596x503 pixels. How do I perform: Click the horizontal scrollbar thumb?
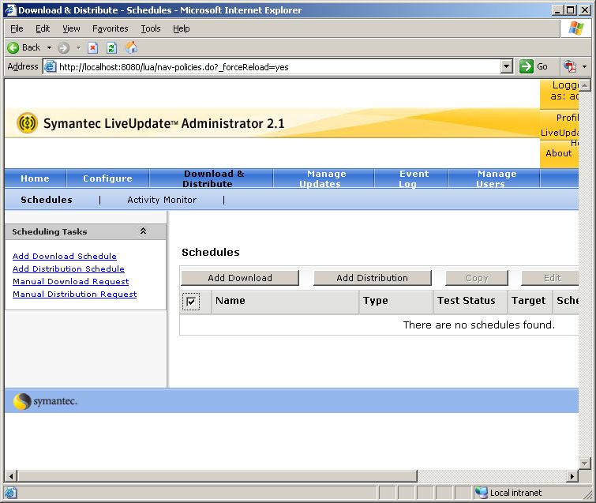click(x=217, y=476)
